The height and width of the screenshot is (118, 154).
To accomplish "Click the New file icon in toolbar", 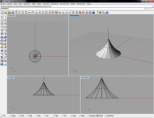I will 2,12.
